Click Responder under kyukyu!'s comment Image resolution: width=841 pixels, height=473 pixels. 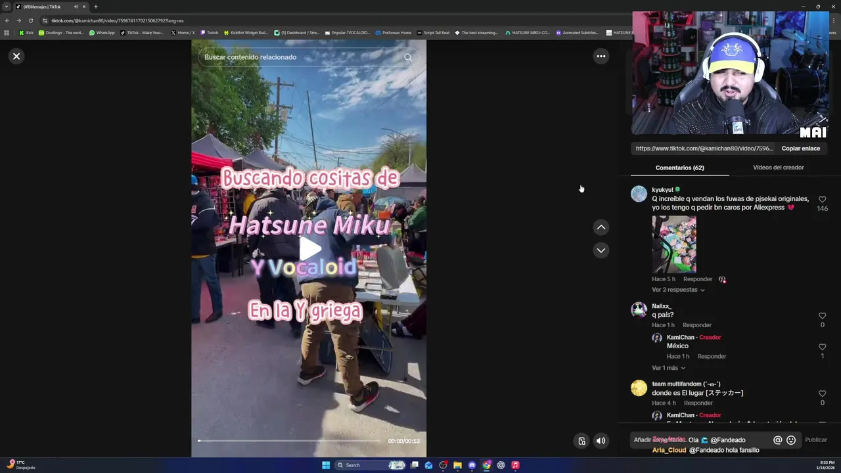tap(697, 279)
